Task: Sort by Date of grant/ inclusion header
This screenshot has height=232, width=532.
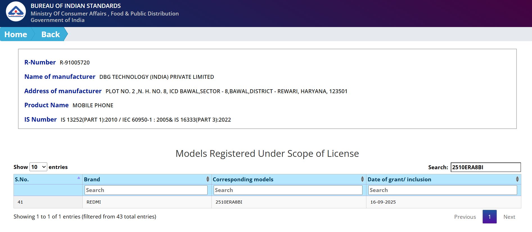Action: 399,179
